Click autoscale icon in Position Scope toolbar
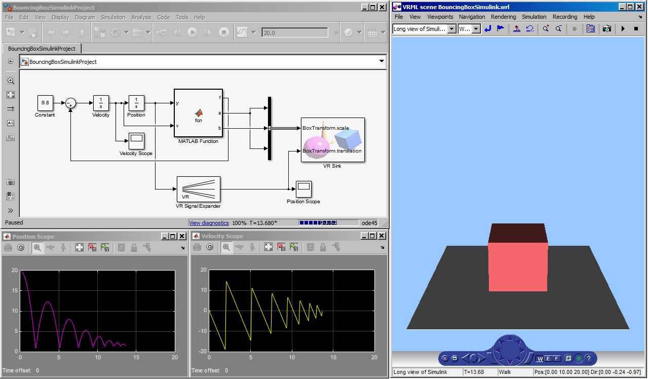 [x=80, y=247]
